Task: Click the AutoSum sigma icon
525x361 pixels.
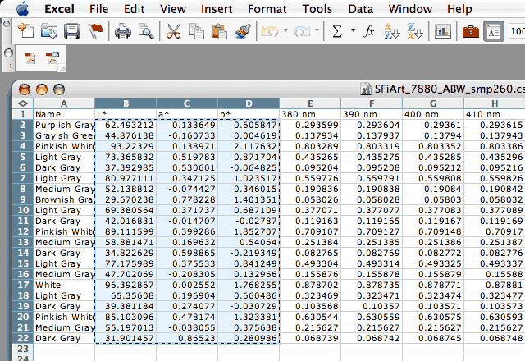Action: coord(337,31)
